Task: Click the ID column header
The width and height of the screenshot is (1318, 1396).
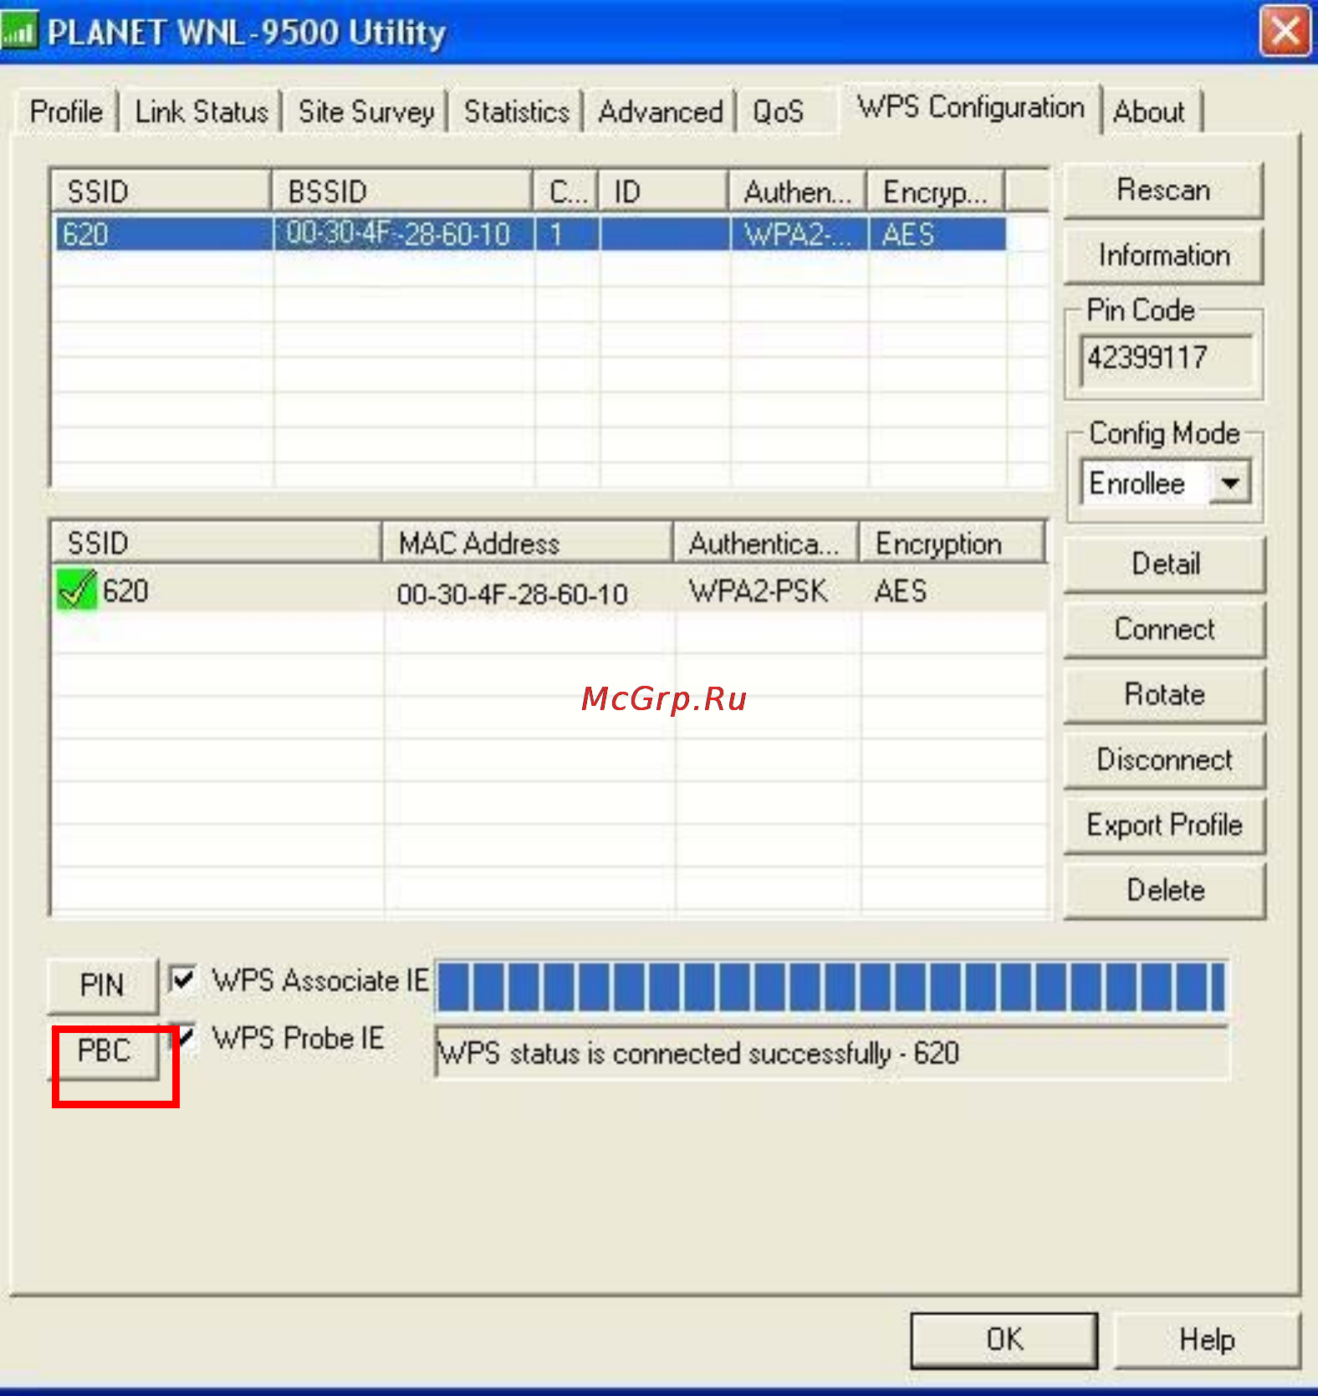Action: pos(663,192)
